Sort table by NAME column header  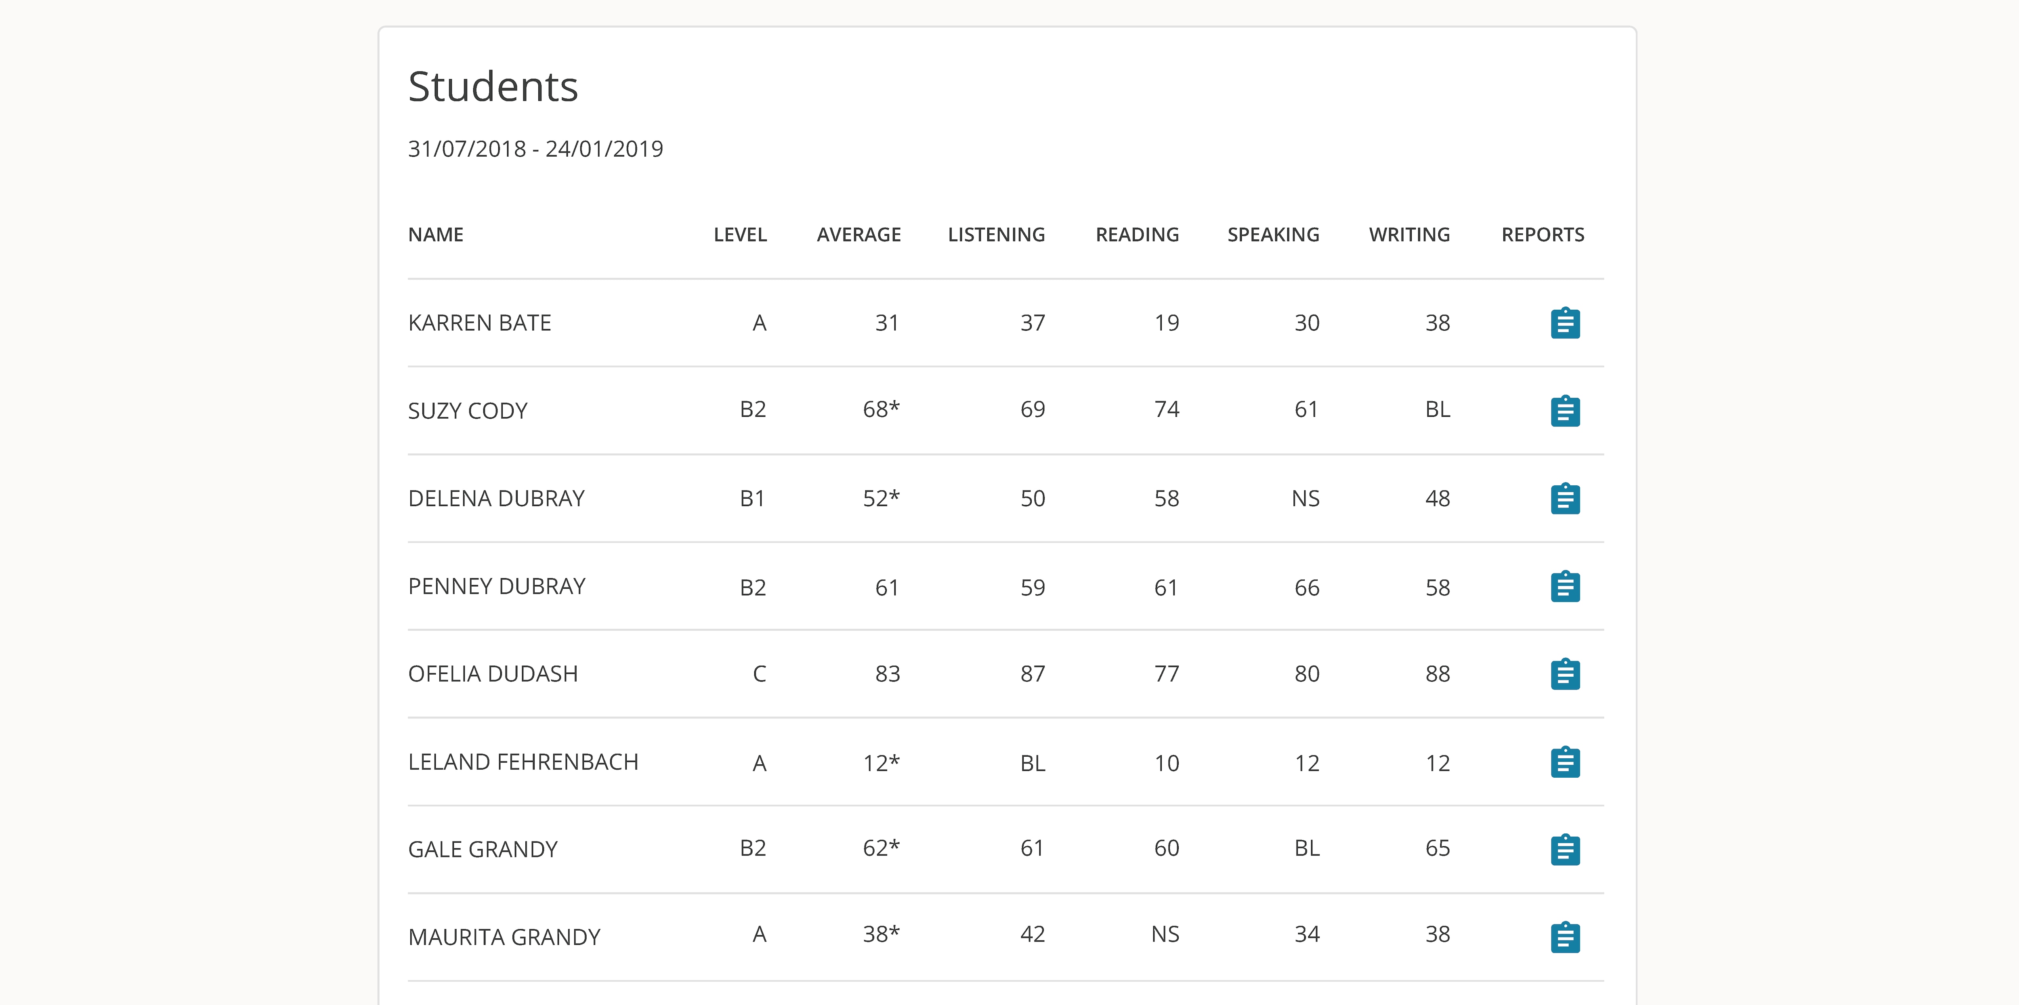(436, 235)
